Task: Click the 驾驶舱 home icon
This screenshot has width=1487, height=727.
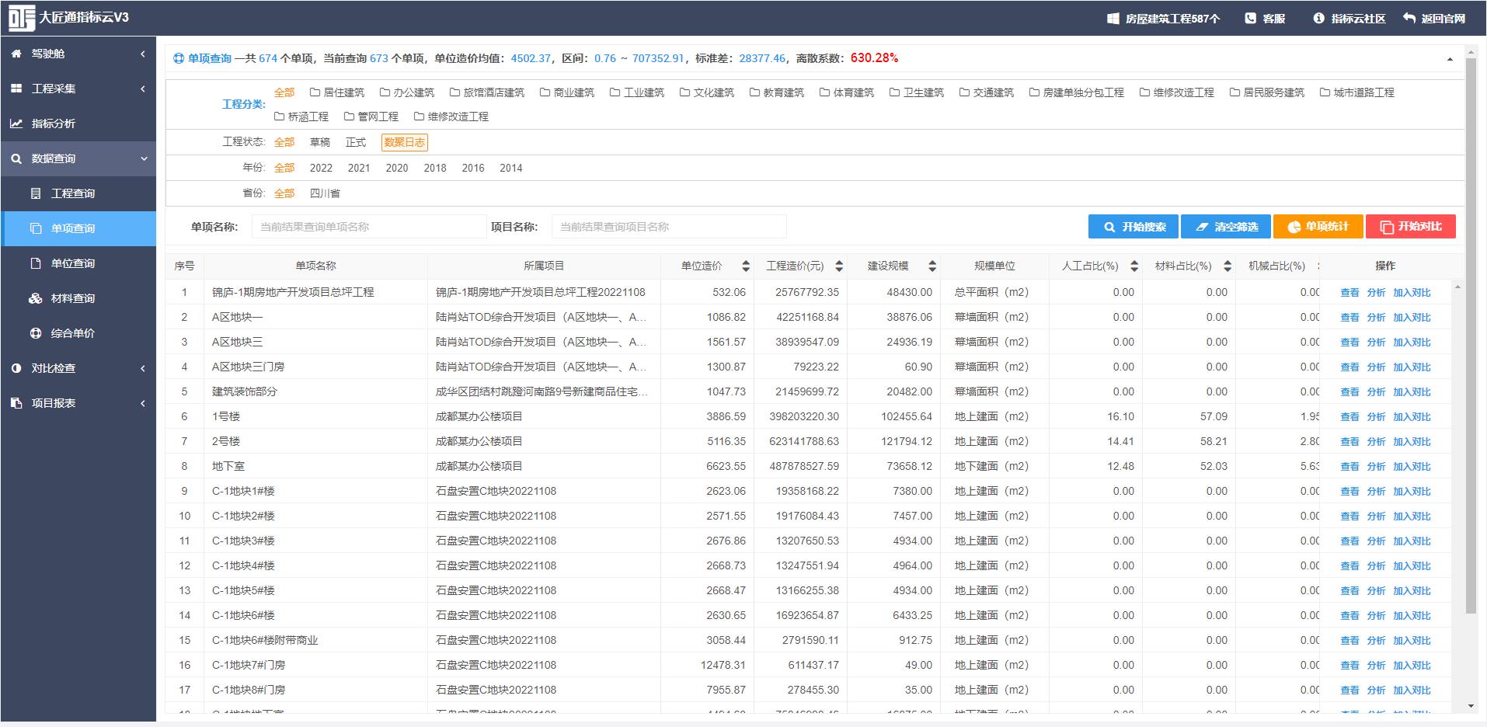Action: (16, 54)
